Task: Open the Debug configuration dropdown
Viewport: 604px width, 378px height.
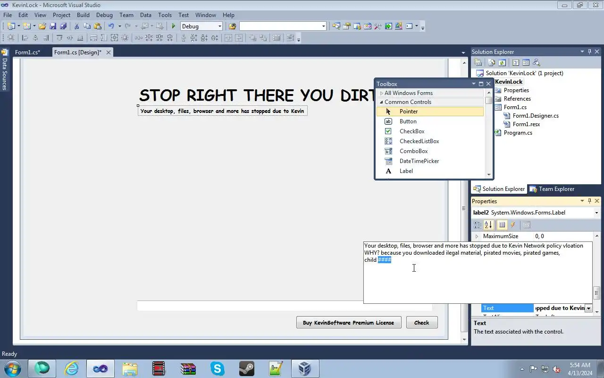Action: pyautogui.click(x=219, y=26)
